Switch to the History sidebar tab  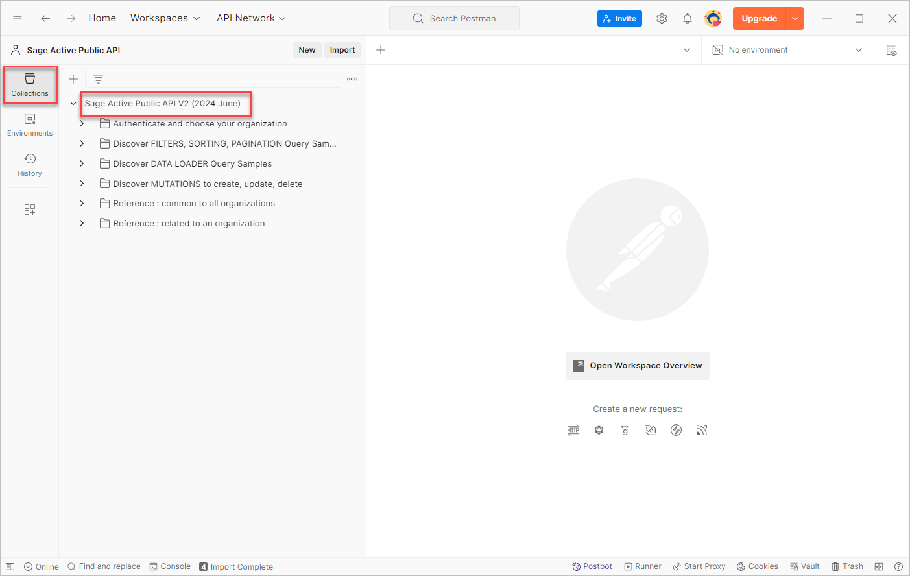point(30,165)
